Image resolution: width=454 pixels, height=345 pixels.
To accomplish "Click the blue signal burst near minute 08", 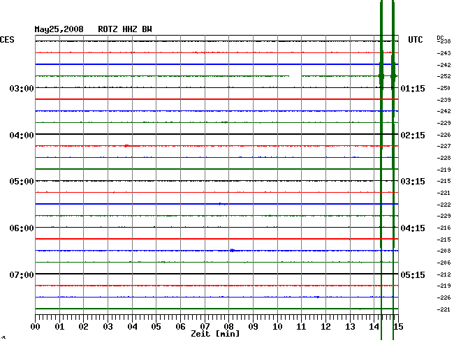I will click(232, 250).
